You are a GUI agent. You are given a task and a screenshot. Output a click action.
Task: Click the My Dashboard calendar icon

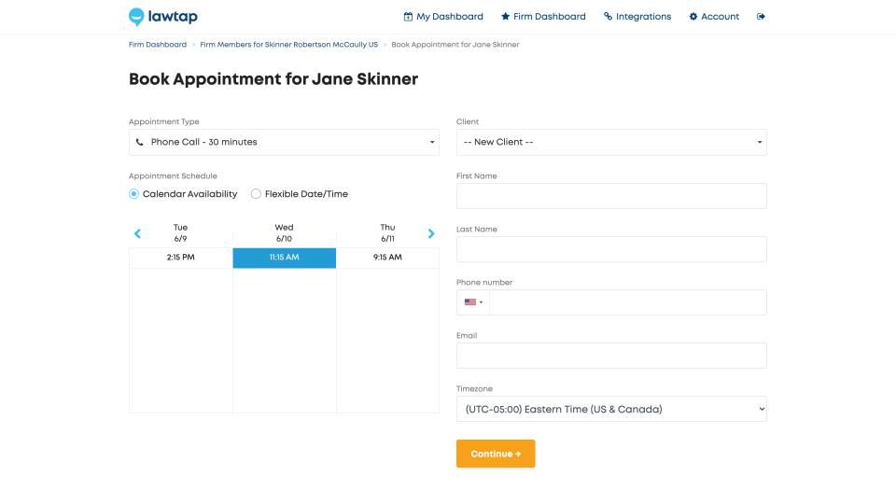(x=408, y=17)
